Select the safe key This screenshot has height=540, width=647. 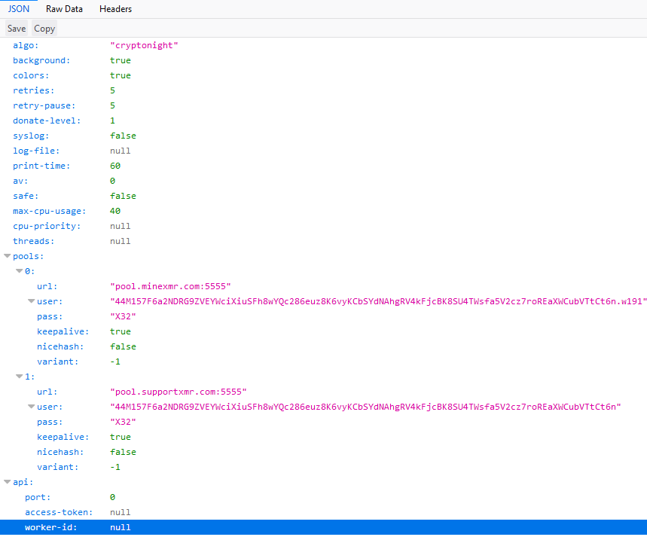point(26,196)
